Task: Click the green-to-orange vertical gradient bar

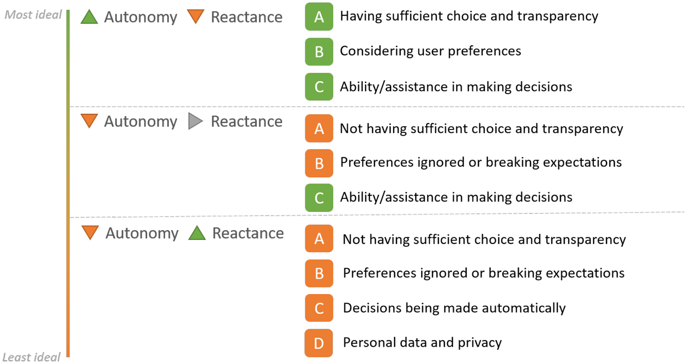Action: pyautogui.click(x=68, y=182)
